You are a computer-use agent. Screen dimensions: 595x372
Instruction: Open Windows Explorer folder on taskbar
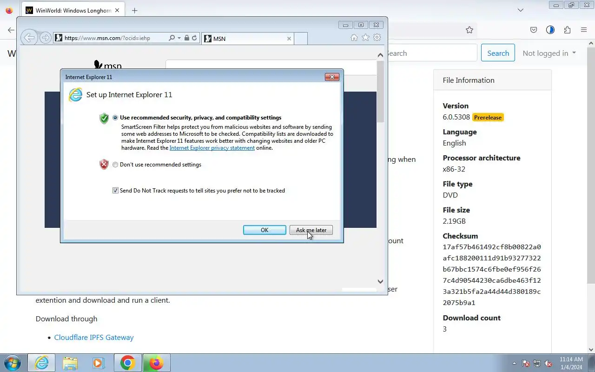click(x=70, y=363)
